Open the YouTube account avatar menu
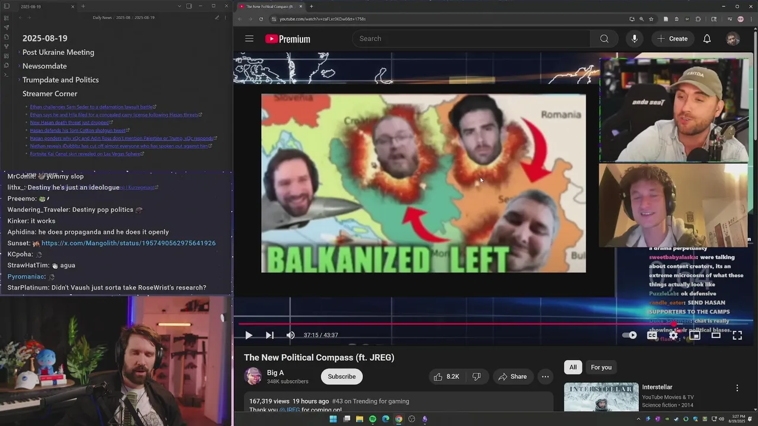This screenshot has width=758, height=426. [x=733, y=38]
